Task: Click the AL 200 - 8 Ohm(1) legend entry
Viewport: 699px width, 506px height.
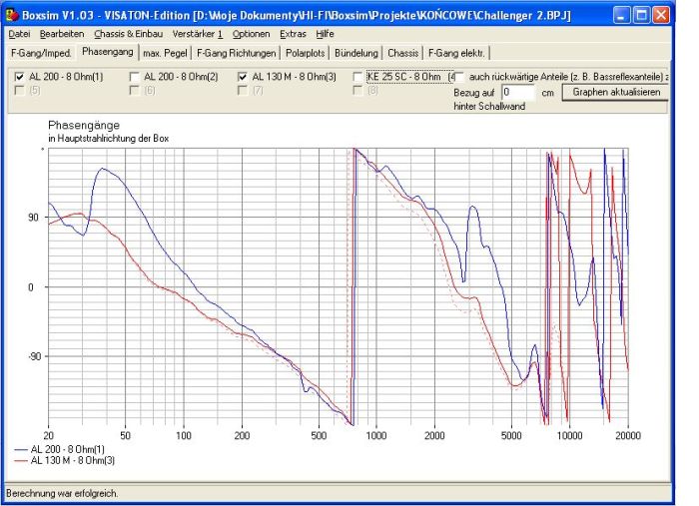Action: (x=59, y=449)
